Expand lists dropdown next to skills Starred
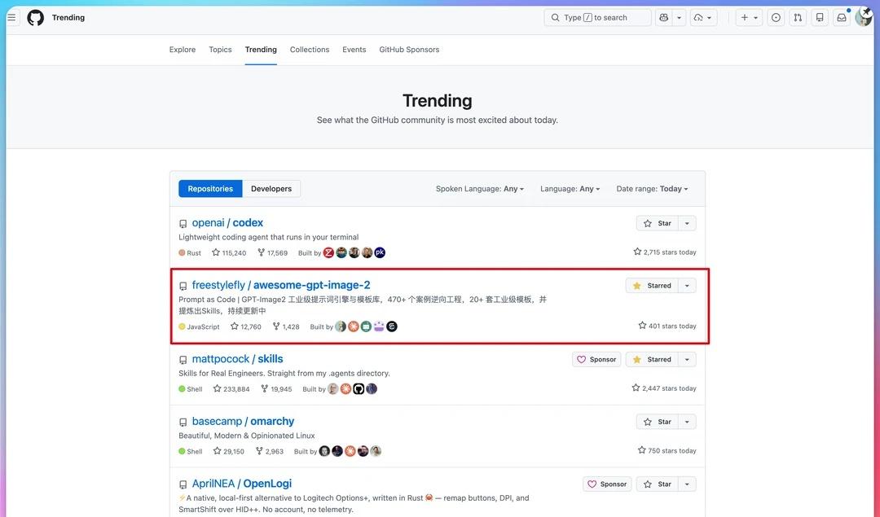Image resolution: width=880 pixels, height=517 pixels. point(687,359)
